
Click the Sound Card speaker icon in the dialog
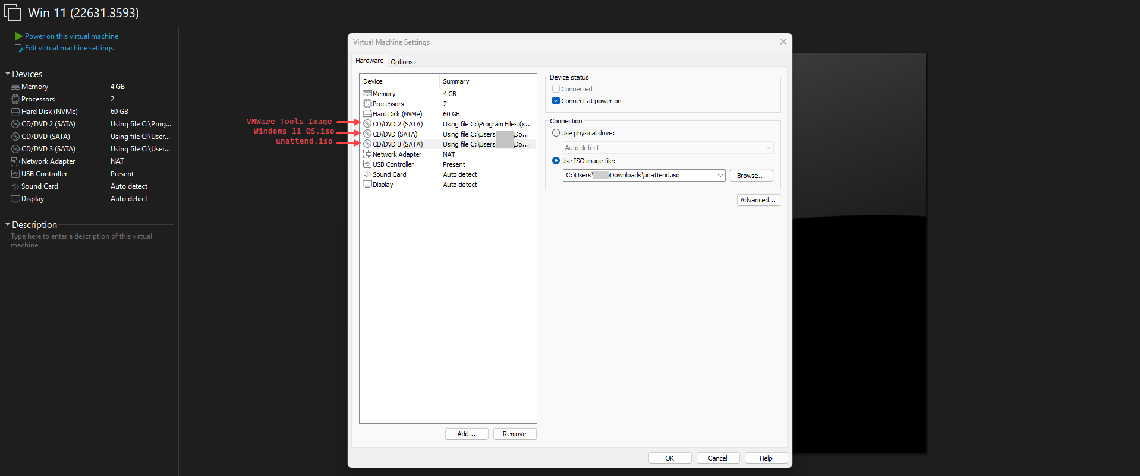point(367,174)
